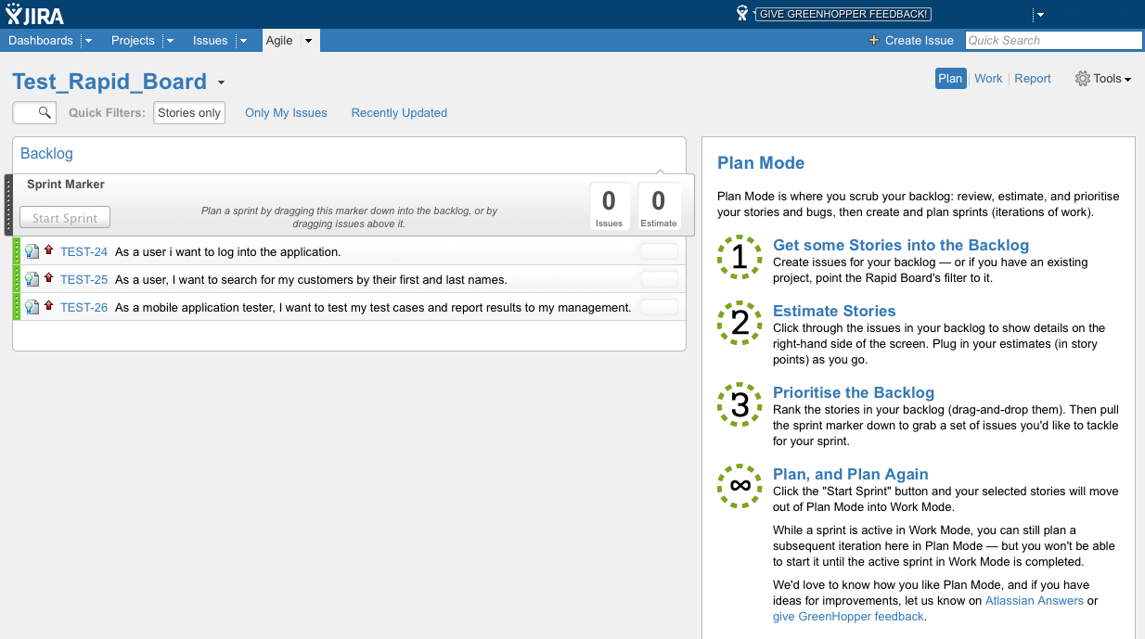Click the estimate field for TEST-26
This screenshot has height=639, width=1145.
click(659, 307)
